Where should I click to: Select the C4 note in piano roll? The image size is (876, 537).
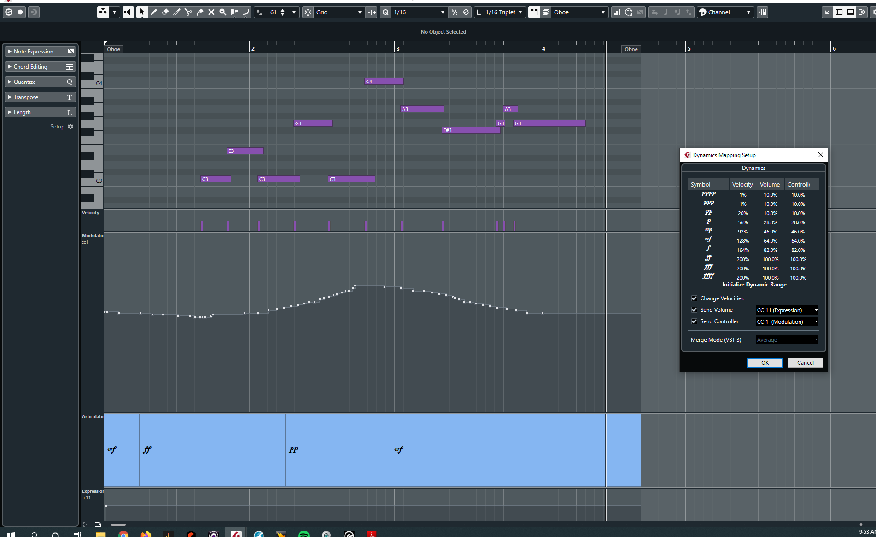[384, 82]
